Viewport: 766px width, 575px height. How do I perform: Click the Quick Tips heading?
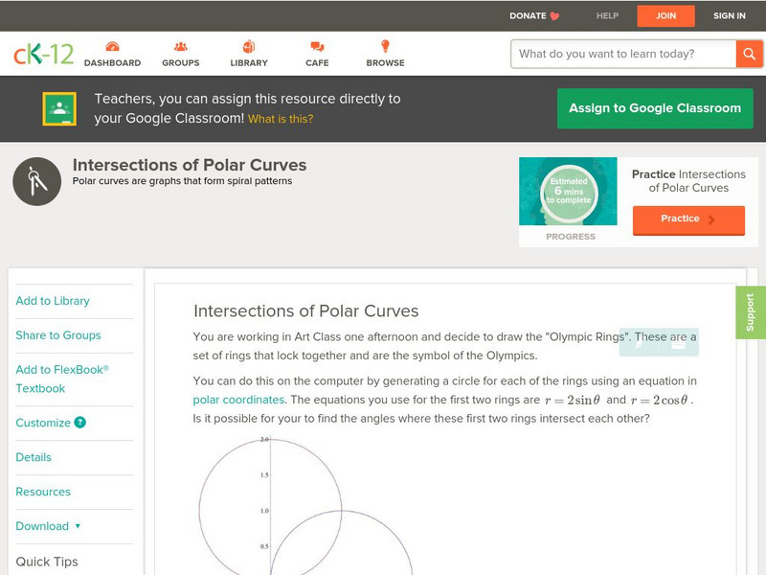click(47, 562)
